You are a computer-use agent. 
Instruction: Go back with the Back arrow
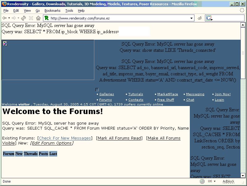click(4, 18)
